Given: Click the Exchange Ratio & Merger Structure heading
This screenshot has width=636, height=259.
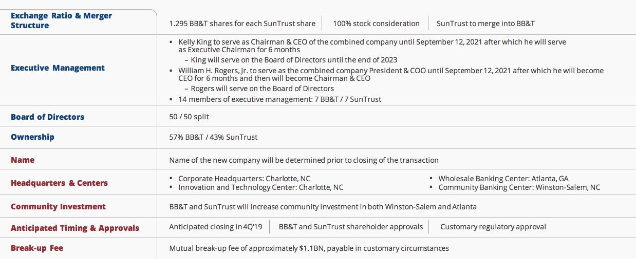Looking at the screenshot, I should coord(61,20).
